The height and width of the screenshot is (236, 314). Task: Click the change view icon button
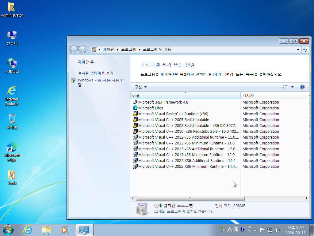[x=285, y=87]
